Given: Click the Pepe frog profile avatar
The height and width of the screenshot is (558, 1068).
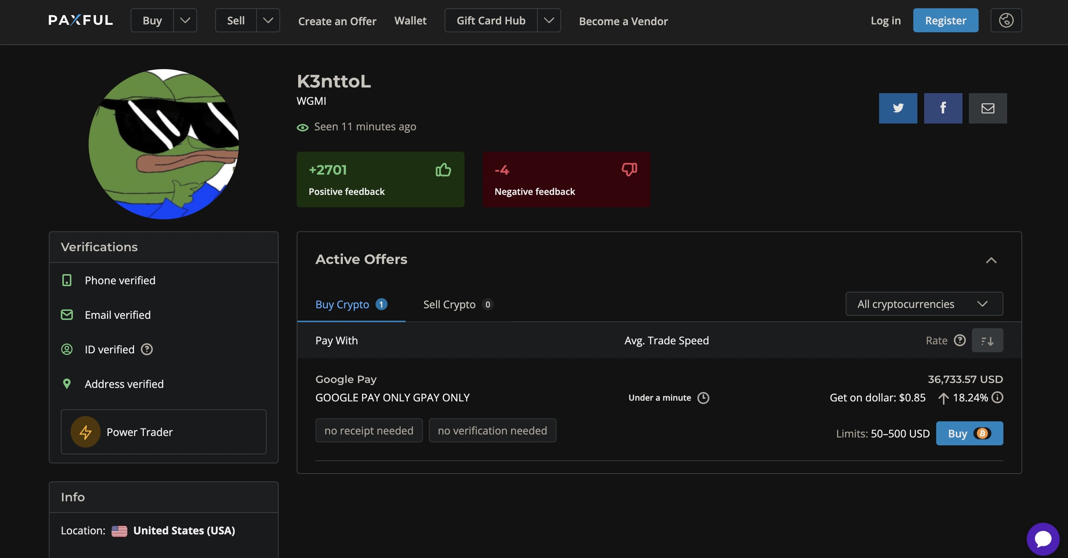Looking at the screenshot, I should [164, 144].
